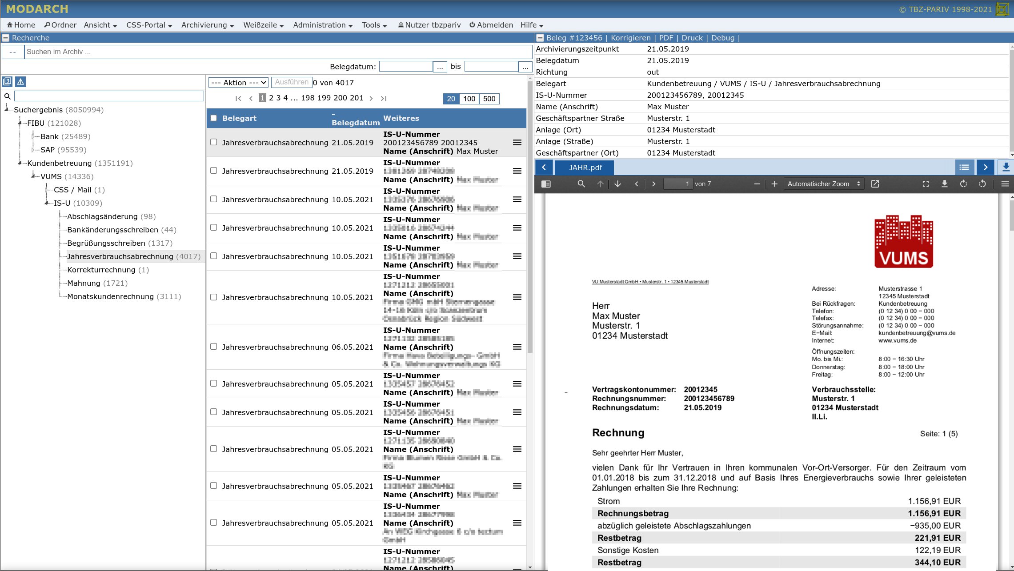Open the PDF viewer tools menu
The width and height of the screenshot is (1014, 571).
click(x=1005, y=184)
